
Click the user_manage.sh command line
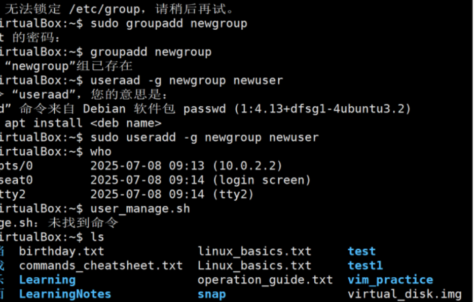pos(140,209)
